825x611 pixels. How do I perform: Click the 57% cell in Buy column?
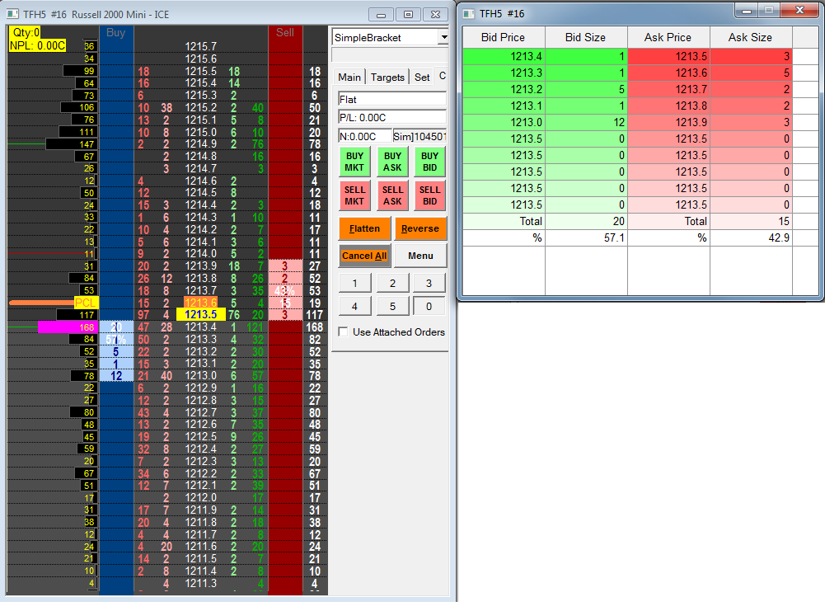point(116,340)
